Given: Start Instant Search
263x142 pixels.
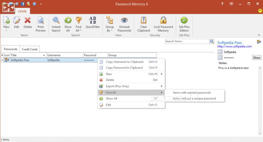Looking at the screenshot, I should pos(56,24).
